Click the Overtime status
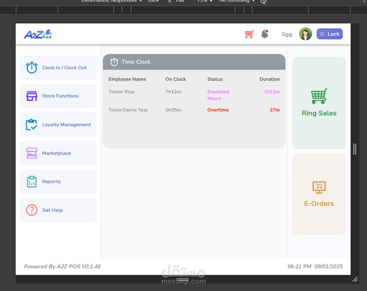Image resolution: width=367 pixels, height=291 pixels. click(x=218, y=110)
